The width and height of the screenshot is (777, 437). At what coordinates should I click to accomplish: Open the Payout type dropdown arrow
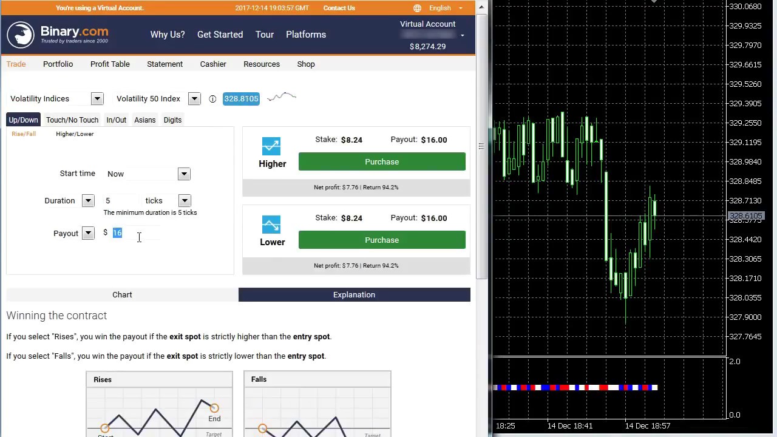click(88, 233)
